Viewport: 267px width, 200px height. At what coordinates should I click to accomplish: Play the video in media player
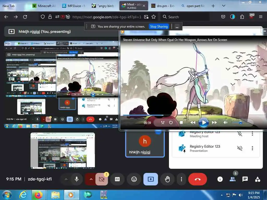[x=204, y=123]
